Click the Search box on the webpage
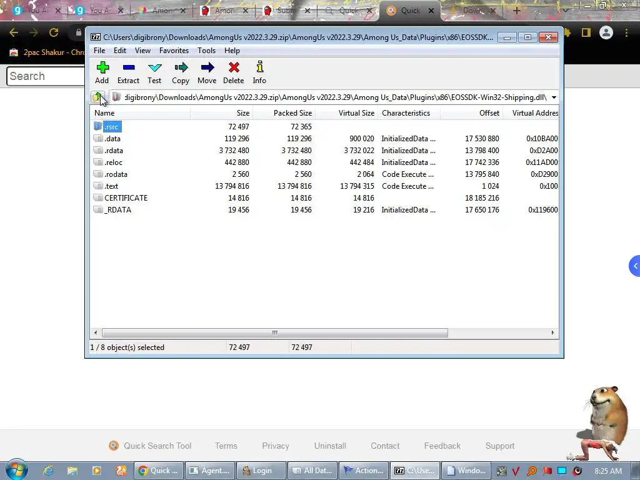The width and height of the screenshot is (640, 480). tap(46, 76)
